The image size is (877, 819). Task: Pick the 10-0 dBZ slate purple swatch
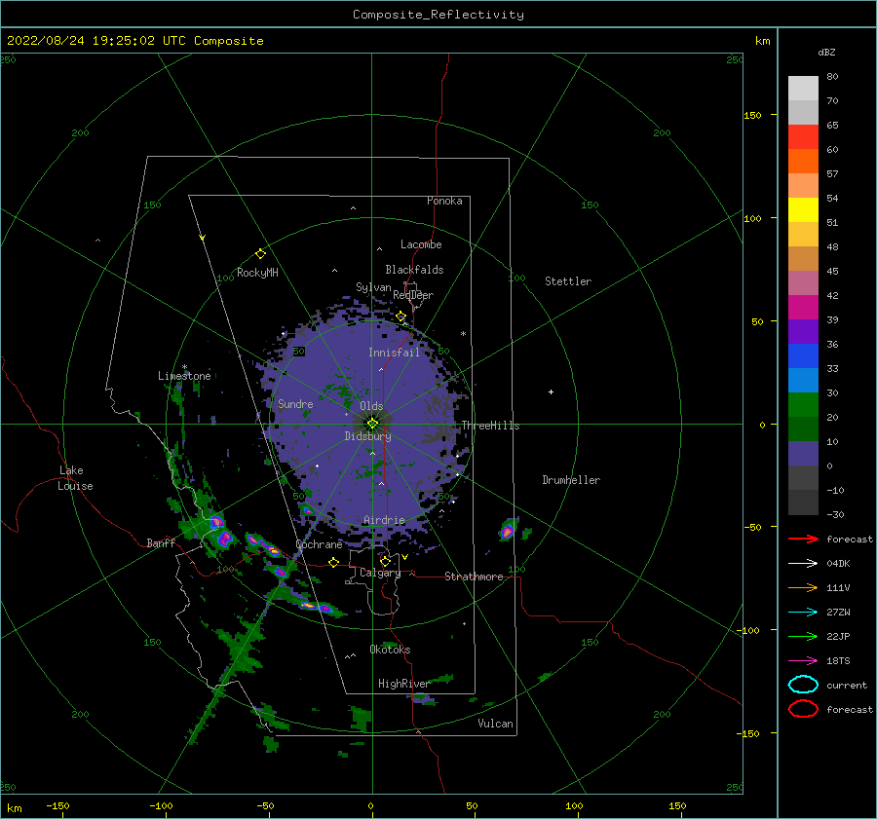(x=803, y=454)
